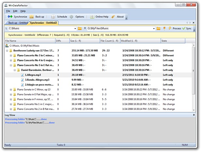Switch to the Back up - Untitled tab
The height and width of the screenshot is (152, 201).
click(18, 23)
